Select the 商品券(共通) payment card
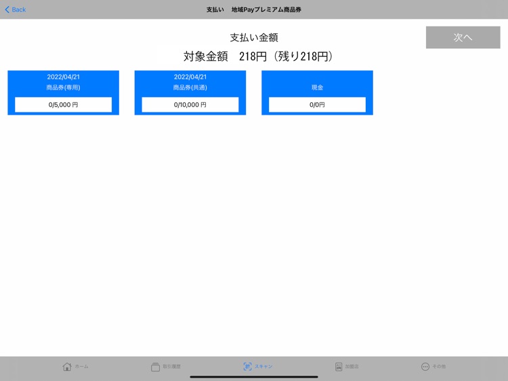 pyautogui.click(x=190, y=93)
